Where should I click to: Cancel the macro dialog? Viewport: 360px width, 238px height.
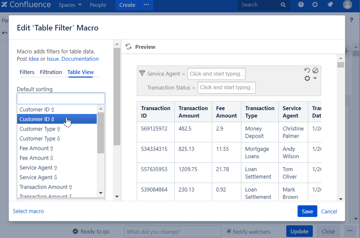click(x=329, y=211)
